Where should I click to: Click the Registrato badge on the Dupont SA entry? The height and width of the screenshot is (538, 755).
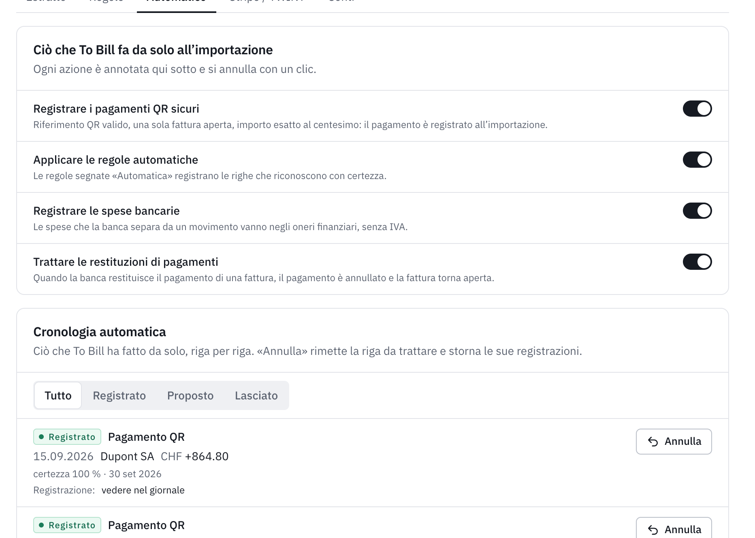coord(67,437)
